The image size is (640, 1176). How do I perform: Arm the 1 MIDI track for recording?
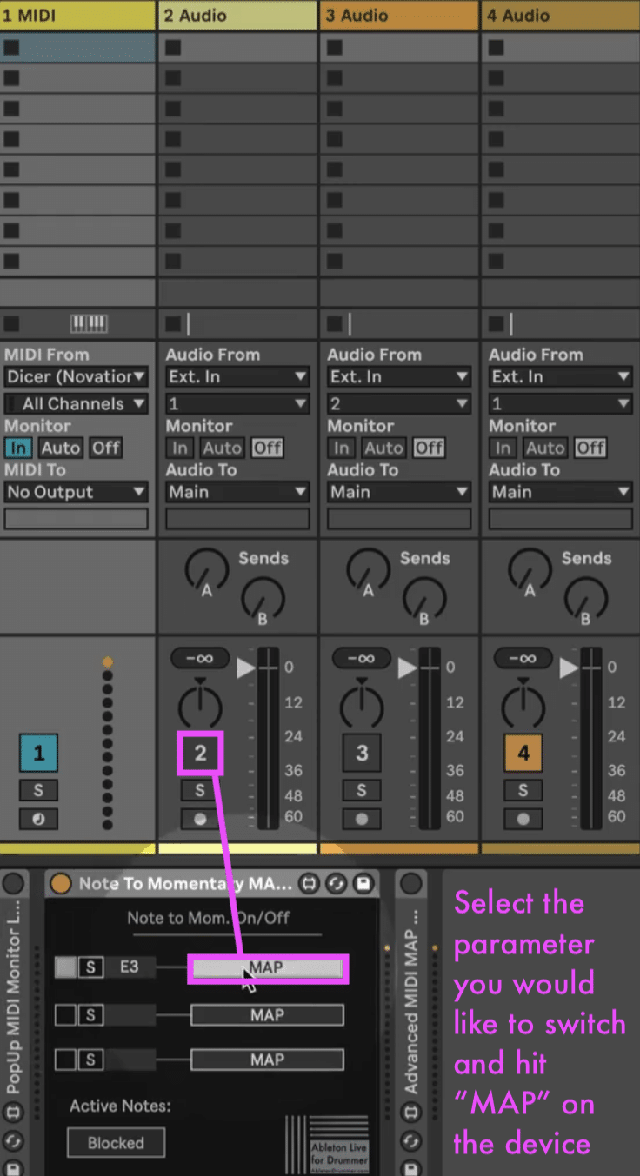point(38,819)
